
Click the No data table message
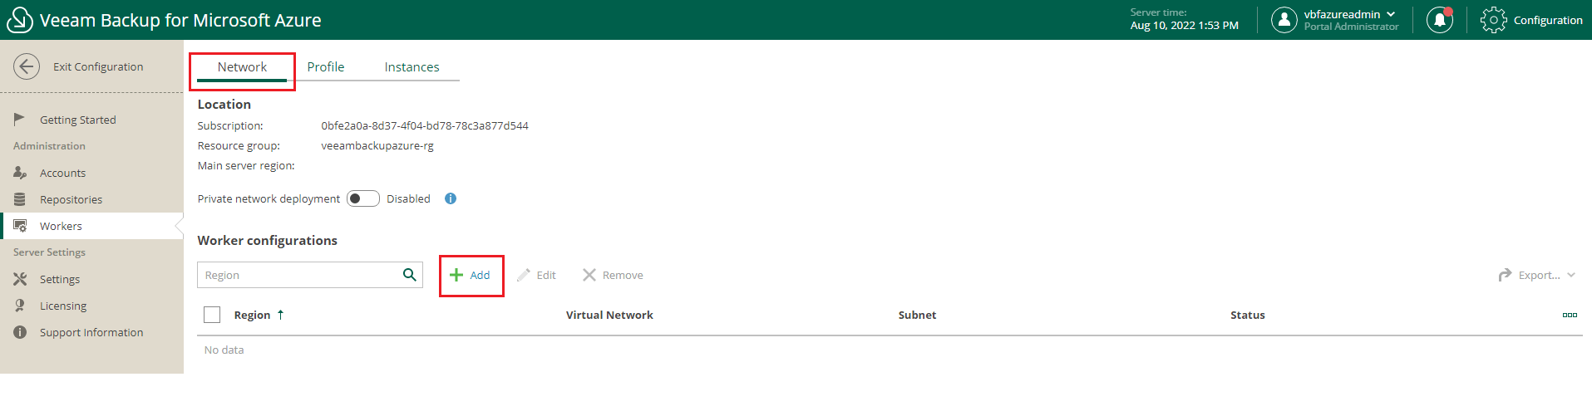[x=224, y=350]
